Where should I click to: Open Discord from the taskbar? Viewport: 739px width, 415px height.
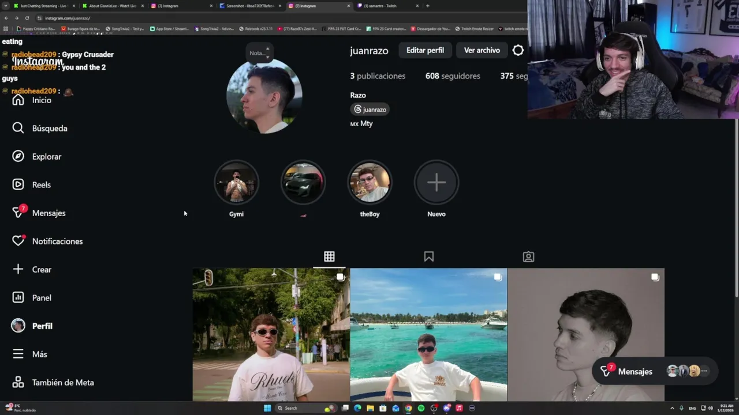tap(446, 408)
